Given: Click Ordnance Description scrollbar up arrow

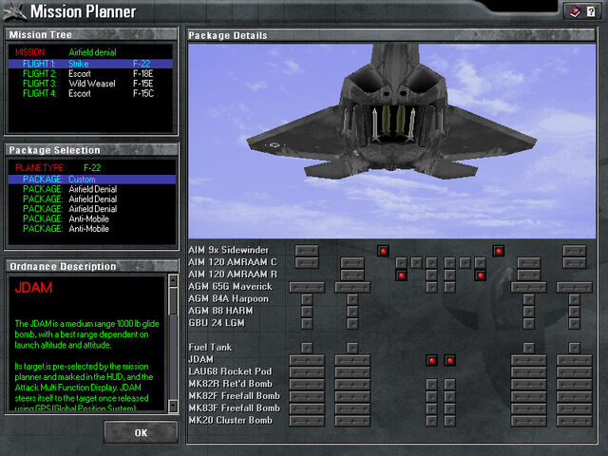Looking at the screenshot, I should tap(173, 280).
